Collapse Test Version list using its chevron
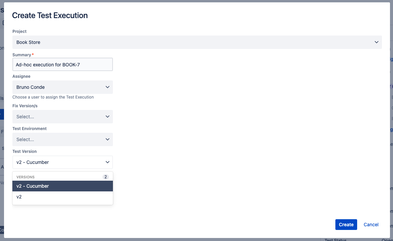The height and width of the screenshot is (241, 393). [108, 162]
